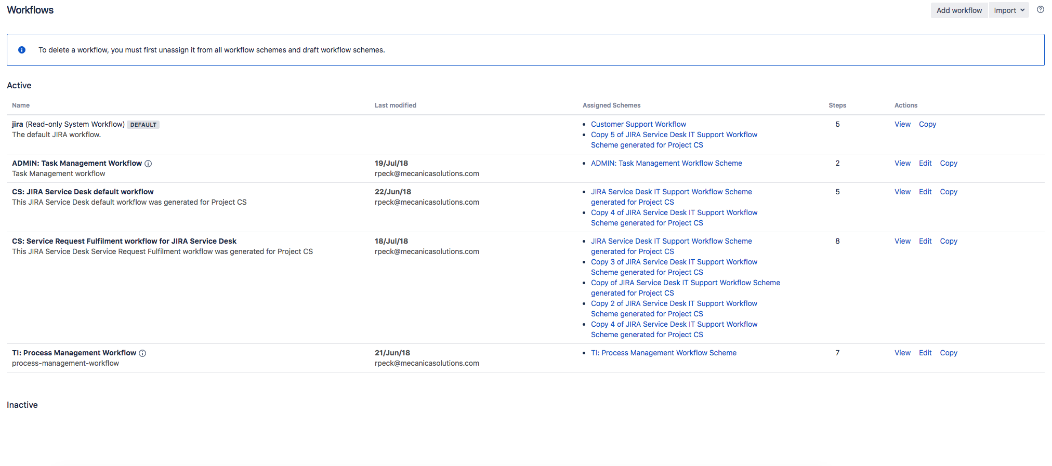This screenshot has height=466, width=1052.
Task: Open JIRA Service Desk IT scheme in CS default row
Action: (x=672, y=197)
